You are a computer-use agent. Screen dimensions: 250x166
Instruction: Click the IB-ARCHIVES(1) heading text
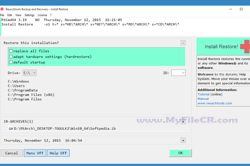(x=18, y=121)
